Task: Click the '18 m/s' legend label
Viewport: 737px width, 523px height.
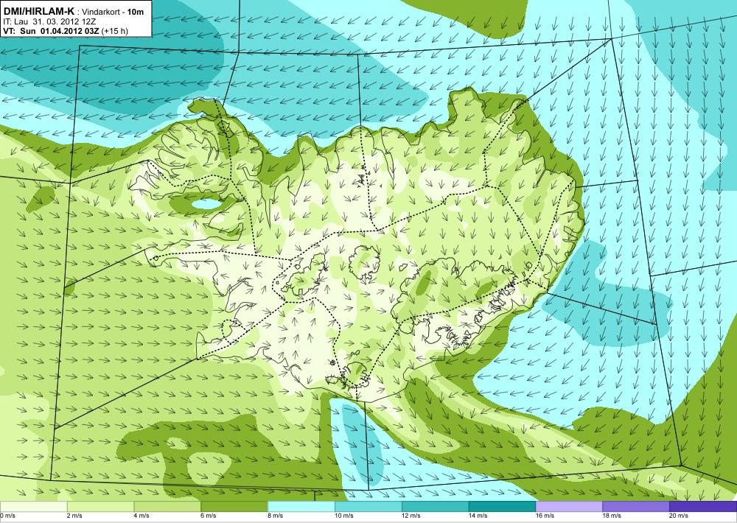Action: point(612,516)
